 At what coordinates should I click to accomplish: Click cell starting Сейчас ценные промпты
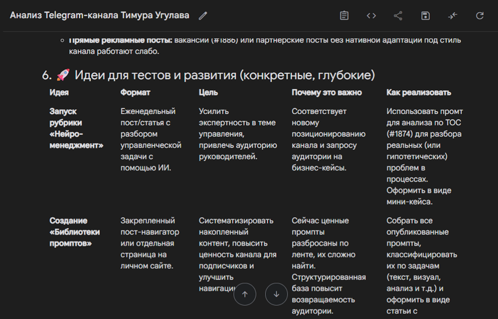(x=329, y=266)
